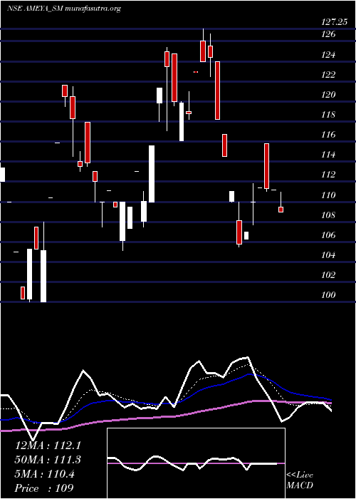The width and height of the screenshot is (356, 499).
Task: Select the 100 price axis label
Action: pos(328,295)
